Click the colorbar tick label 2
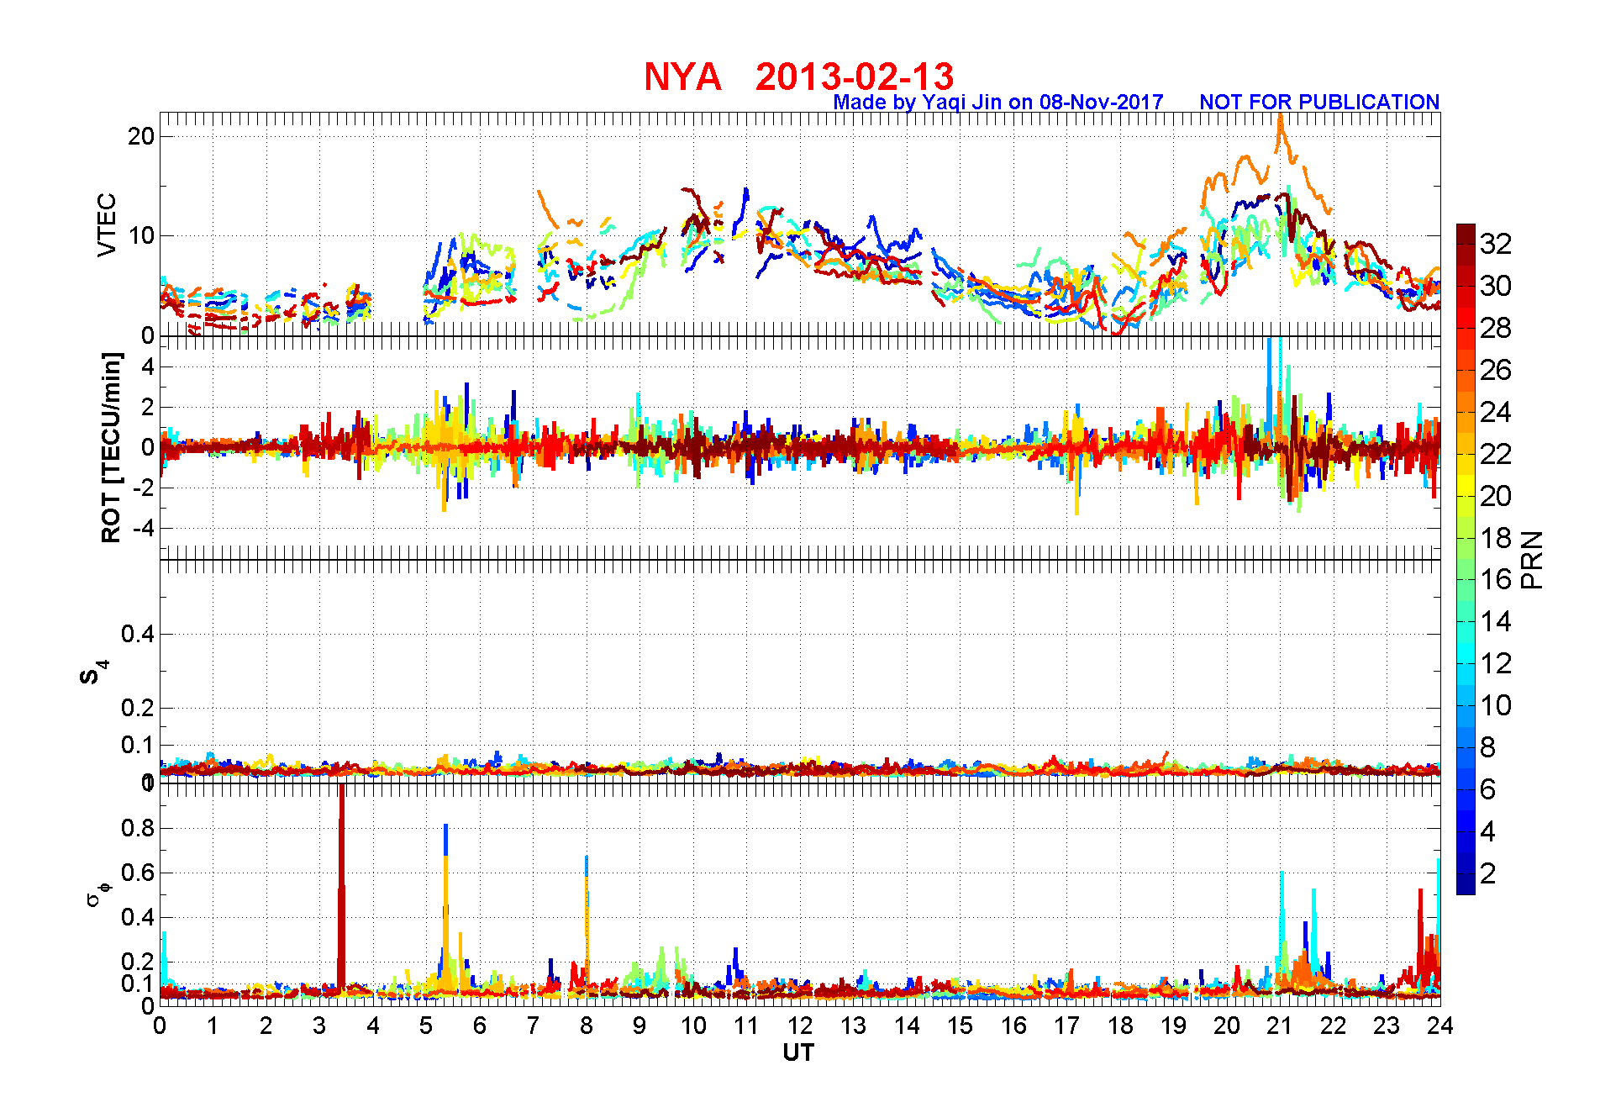The height and width of the screenshot is (1118, 1600). [1487, 873]
